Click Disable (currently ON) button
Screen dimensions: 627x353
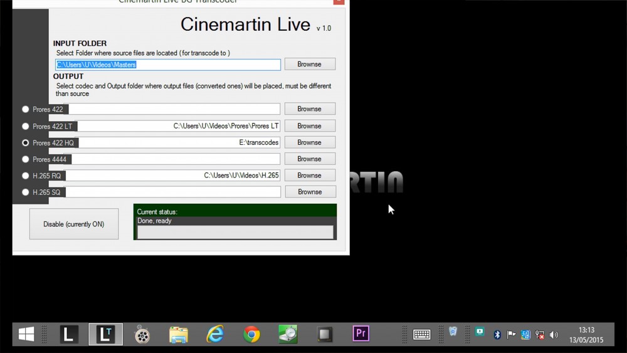tap(74, 224)
